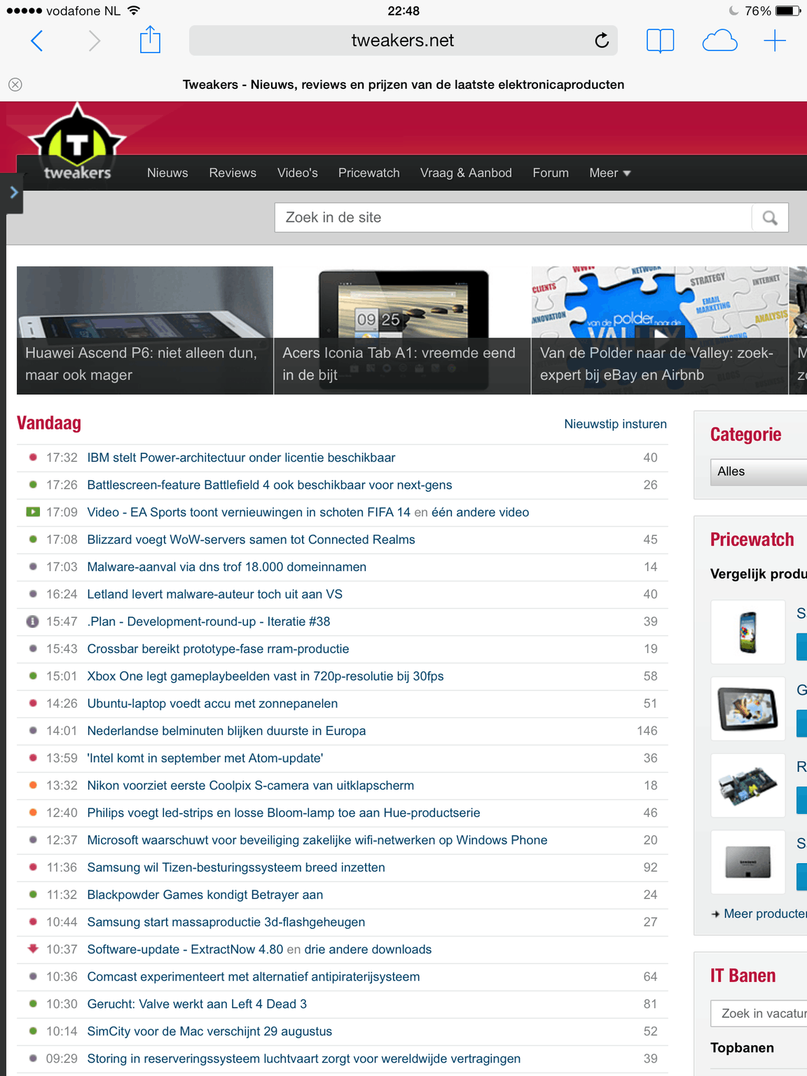Screen dimensions: 807x1076
Task: Open iCloud tabs cloud icon
Action: tap(719, 41)
